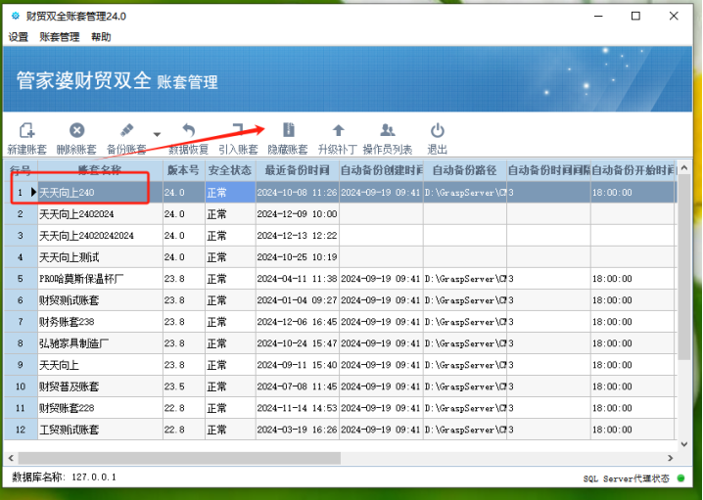Open the dropdown arrow beside 备份账套
The image size is (703, 500).
pos(157,134)
